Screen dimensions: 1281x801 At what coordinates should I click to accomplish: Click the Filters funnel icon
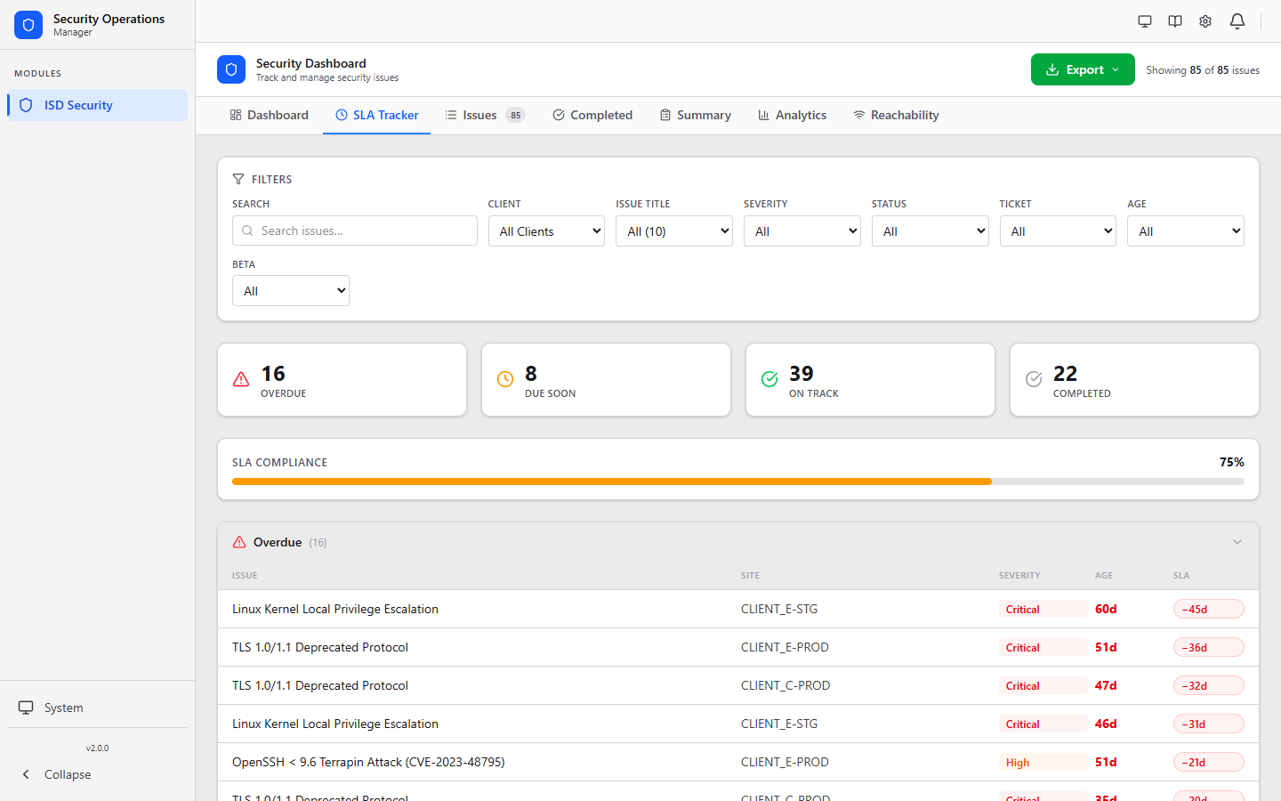(238, 179)
